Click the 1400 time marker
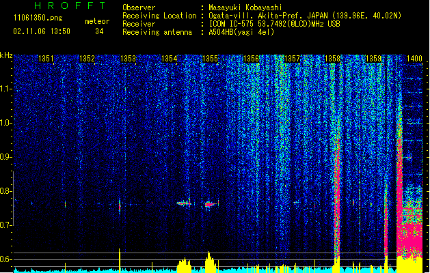 pyautogui.click(x=414, y=59)
